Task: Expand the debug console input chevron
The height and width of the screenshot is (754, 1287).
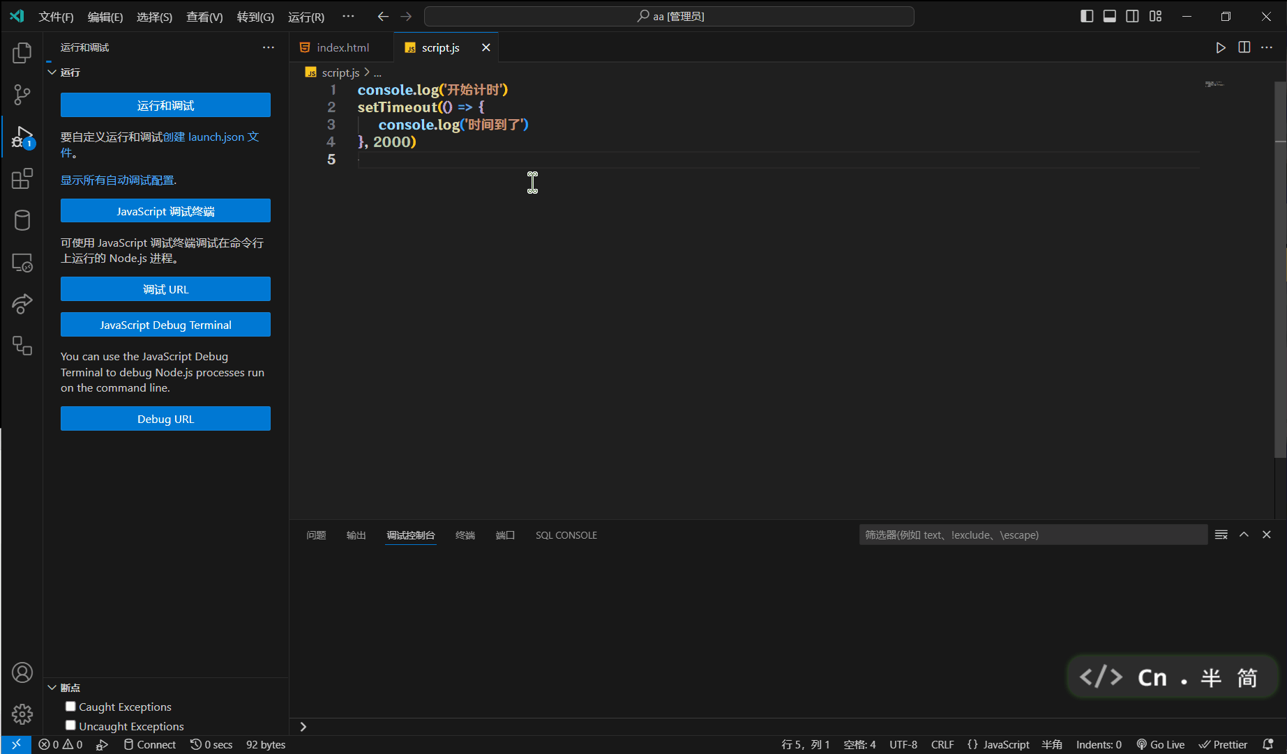Action: click(x=303, y=727)
